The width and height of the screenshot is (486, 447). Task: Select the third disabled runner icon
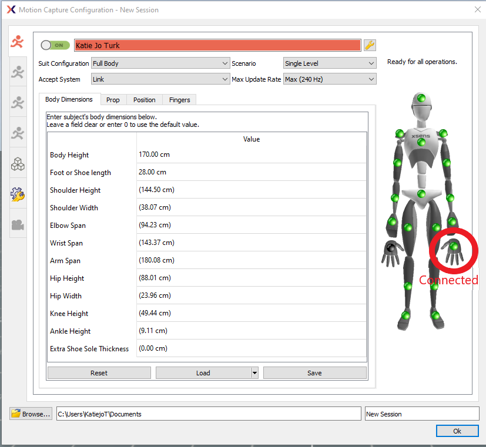17,102
